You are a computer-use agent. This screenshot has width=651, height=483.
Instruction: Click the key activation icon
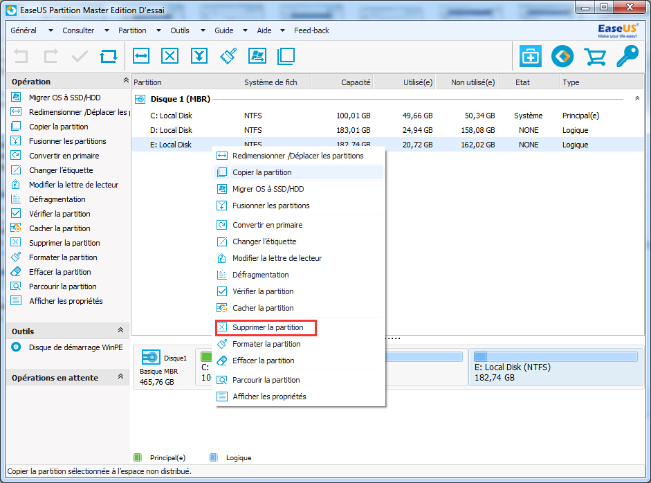(627, 56)
